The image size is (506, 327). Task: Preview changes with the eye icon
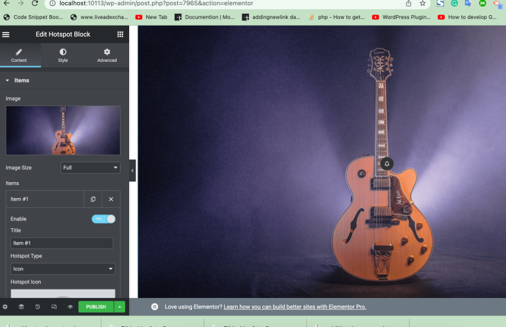pos(70,307)
